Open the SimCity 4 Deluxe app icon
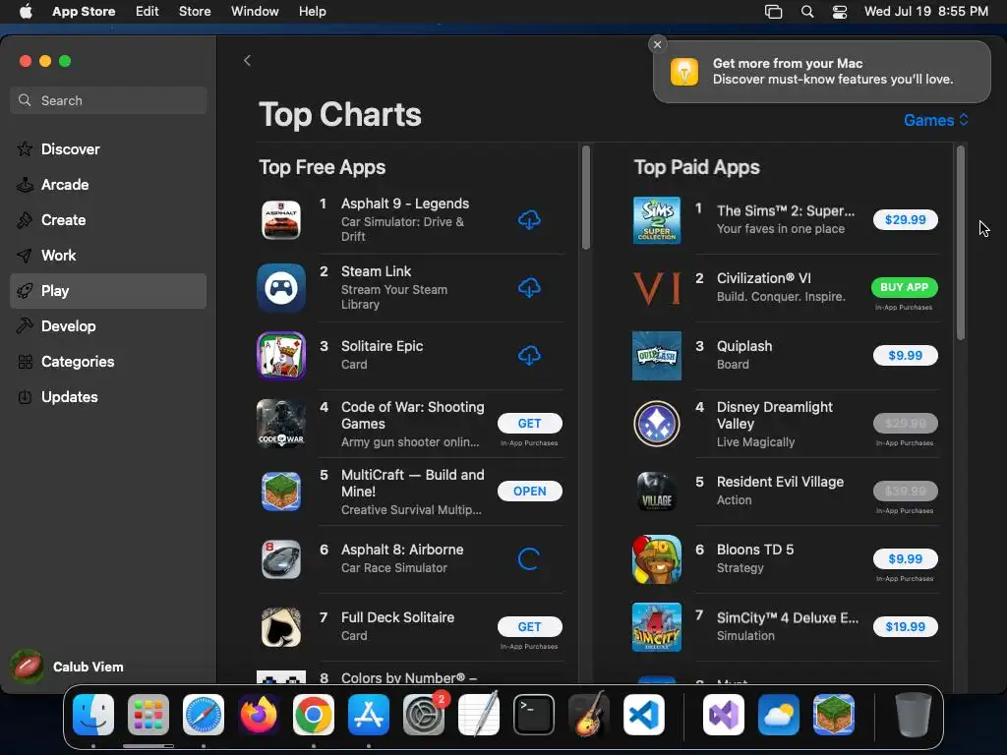The width and height of the screenshot is (1007, 755). [x=656, y=626]
